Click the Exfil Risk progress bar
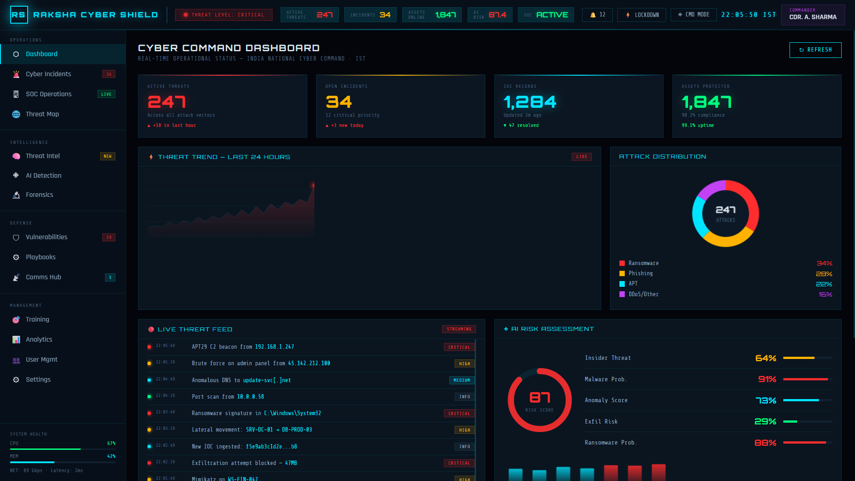 click(808, 422)
